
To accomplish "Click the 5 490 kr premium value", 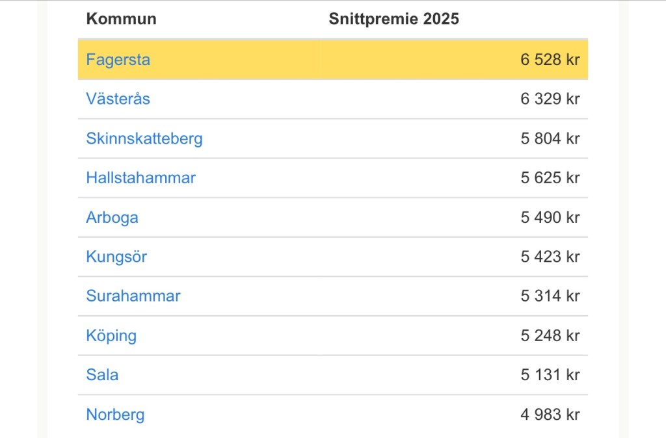I will click(550, 217).
